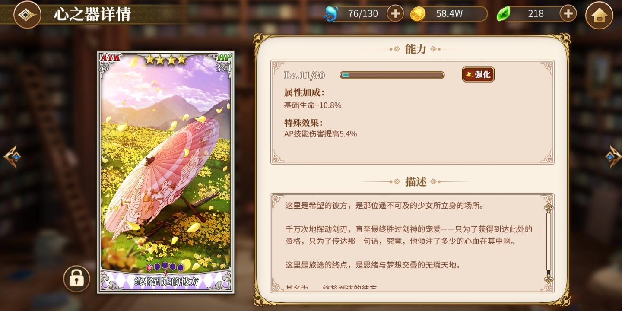Image resolution: width=622 pixels, height=311 pixels.
Task: Tap the four-star rarity row
Action: click(166, 59)
